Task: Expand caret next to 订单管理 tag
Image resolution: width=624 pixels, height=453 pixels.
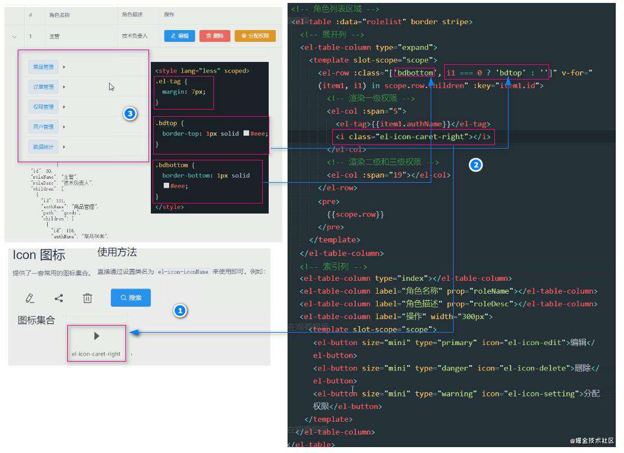Action: (x=64, y=87)
